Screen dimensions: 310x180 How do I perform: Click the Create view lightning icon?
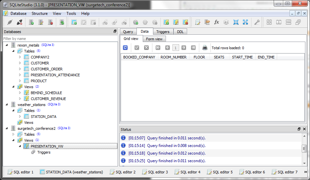coord(166,22)
